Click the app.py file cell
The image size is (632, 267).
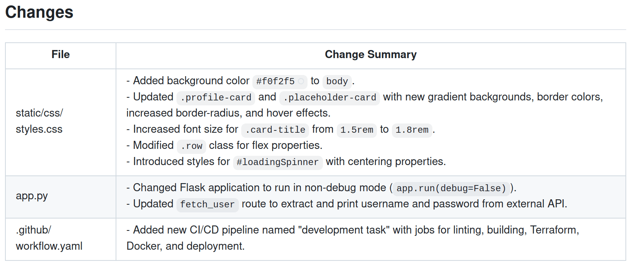click(x=32, y=196)
